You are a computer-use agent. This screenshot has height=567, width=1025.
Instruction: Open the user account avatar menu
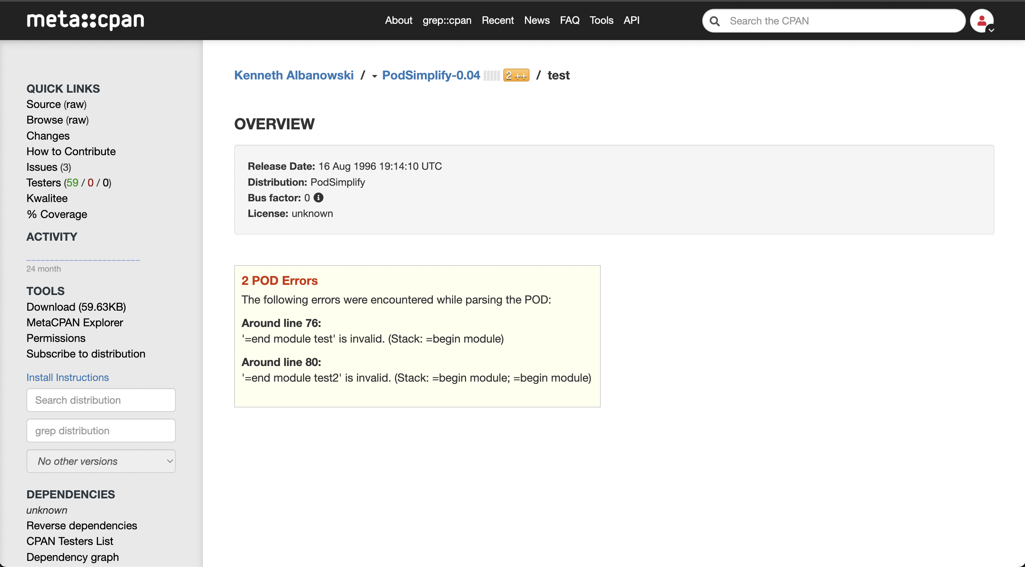coord(982,21)
